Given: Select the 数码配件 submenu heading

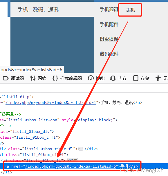Looking at the screenshot, I should click(x=109, y=54).
